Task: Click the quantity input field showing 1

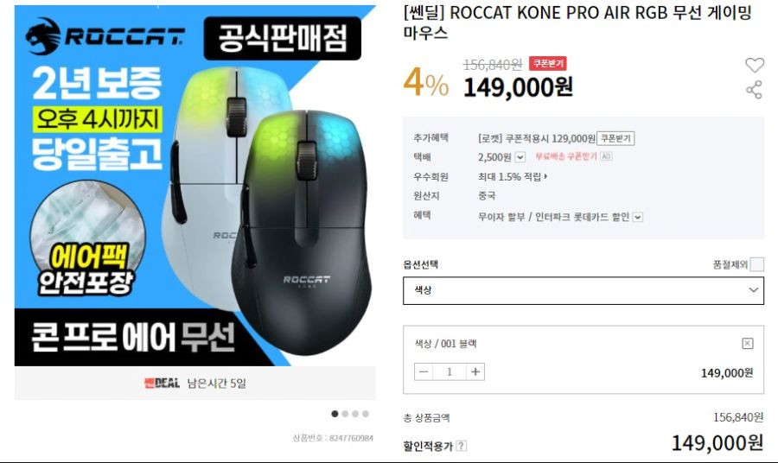Action: click(450, 371)
